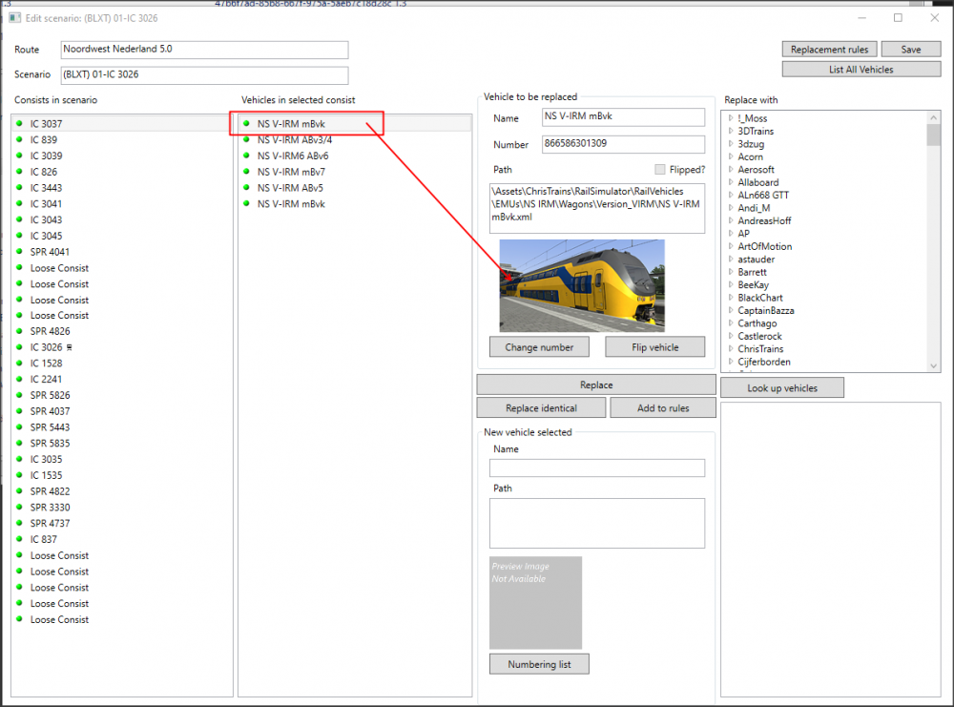Click the vehicle Number input field
Image resolution: width=954 pixels, height=707 pixels.
[622, 145]
